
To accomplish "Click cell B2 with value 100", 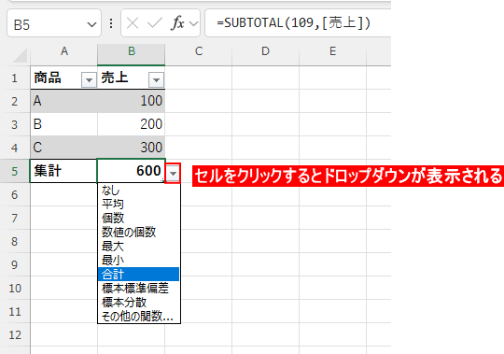I will [x=132, y=101].
